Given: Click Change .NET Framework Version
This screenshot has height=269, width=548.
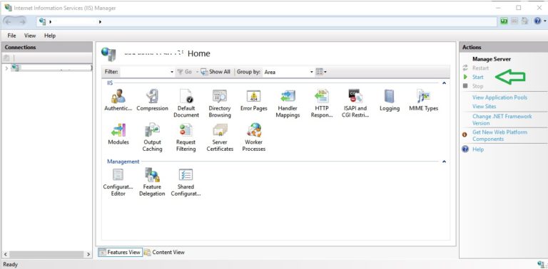Looking at the screenshot, I should [x=502, y=120].
